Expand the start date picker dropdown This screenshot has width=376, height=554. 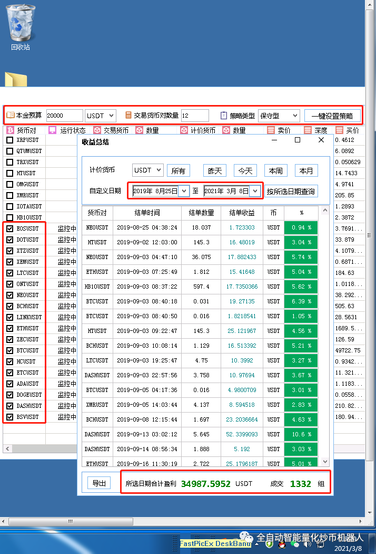pyautogui.click(x=184, y=191)
